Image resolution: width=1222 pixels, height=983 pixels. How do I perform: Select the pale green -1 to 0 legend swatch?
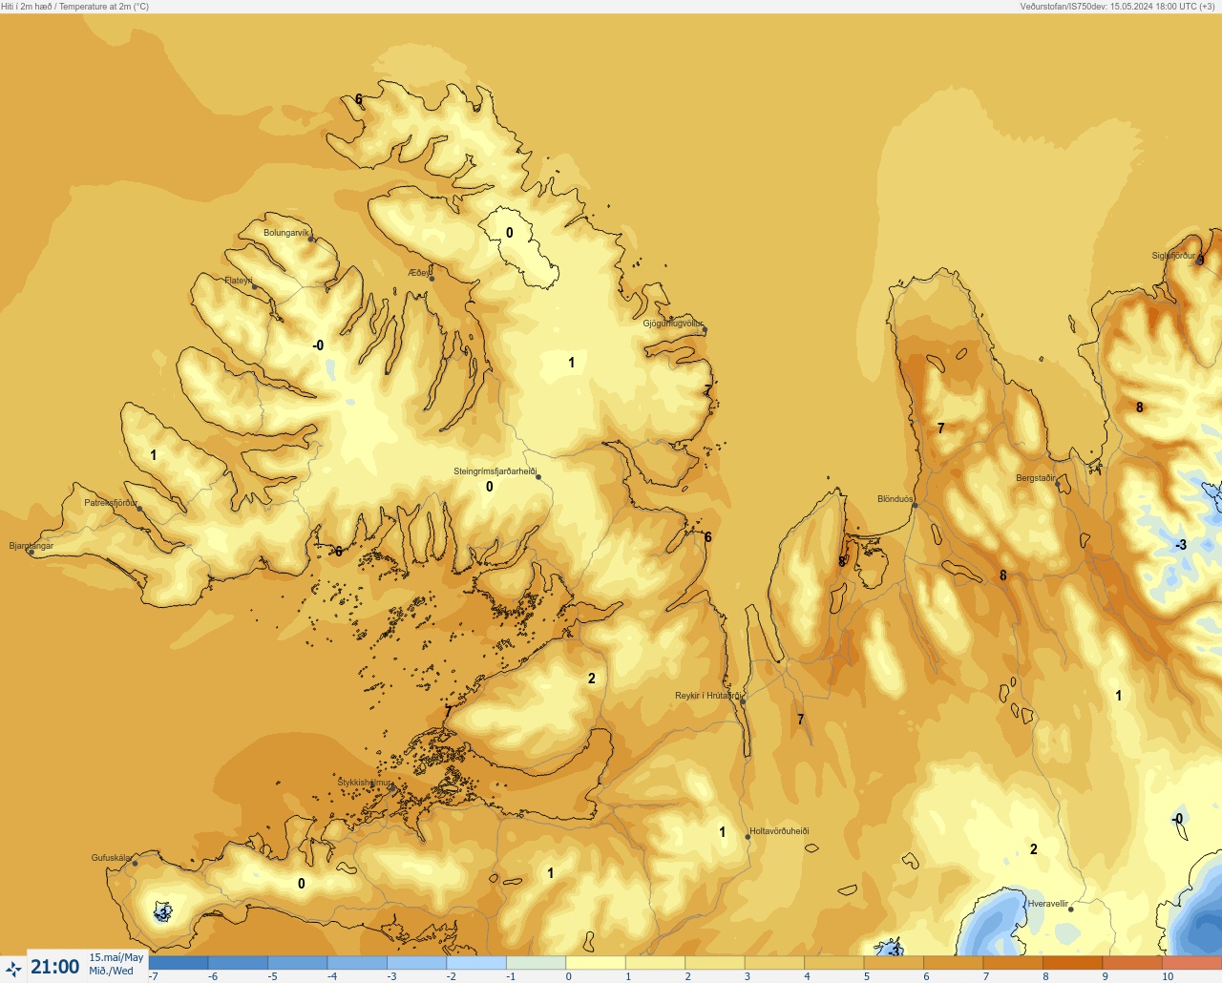[x=537, y=963]
